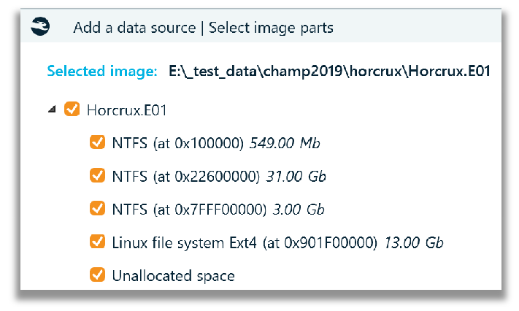Screen dimensions: 519x311
Task: Click the 13.00 Gb size text
Action: pyautogui.click(x=413, y=243)
